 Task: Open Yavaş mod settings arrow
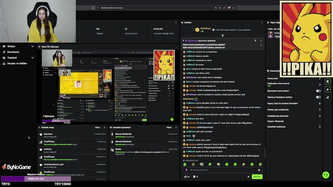(320, 78)
